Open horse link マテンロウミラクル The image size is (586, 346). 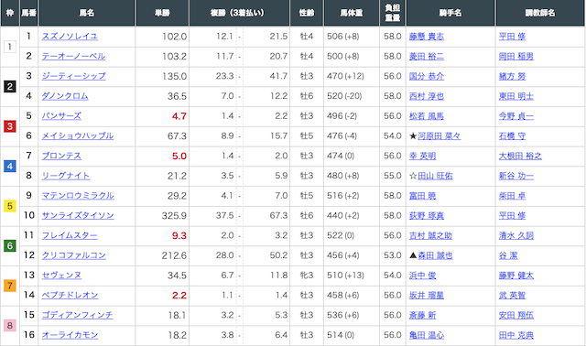pyautogui.click(x=78, y=195)
